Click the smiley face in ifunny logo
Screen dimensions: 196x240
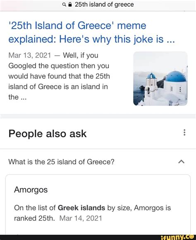192,237
